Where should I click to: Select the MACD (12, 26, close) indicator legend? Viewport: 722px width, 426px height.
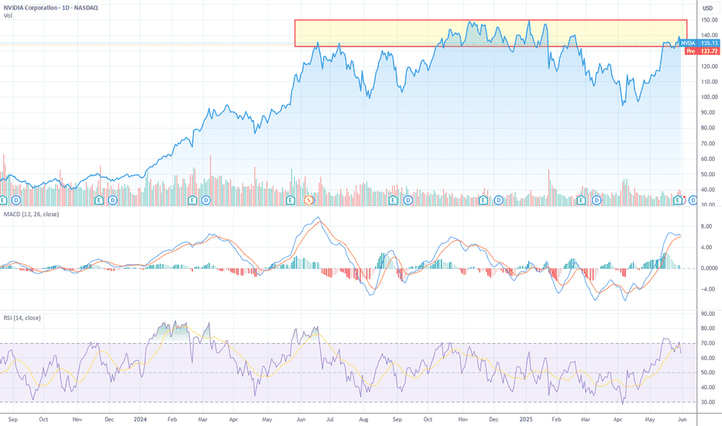click(31, 214)
